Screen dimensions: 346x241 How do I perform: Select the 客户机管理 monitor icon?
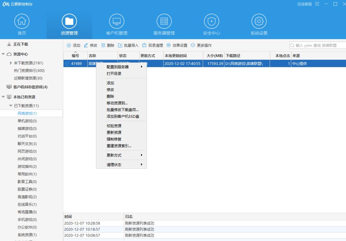[x=116, y=21]
